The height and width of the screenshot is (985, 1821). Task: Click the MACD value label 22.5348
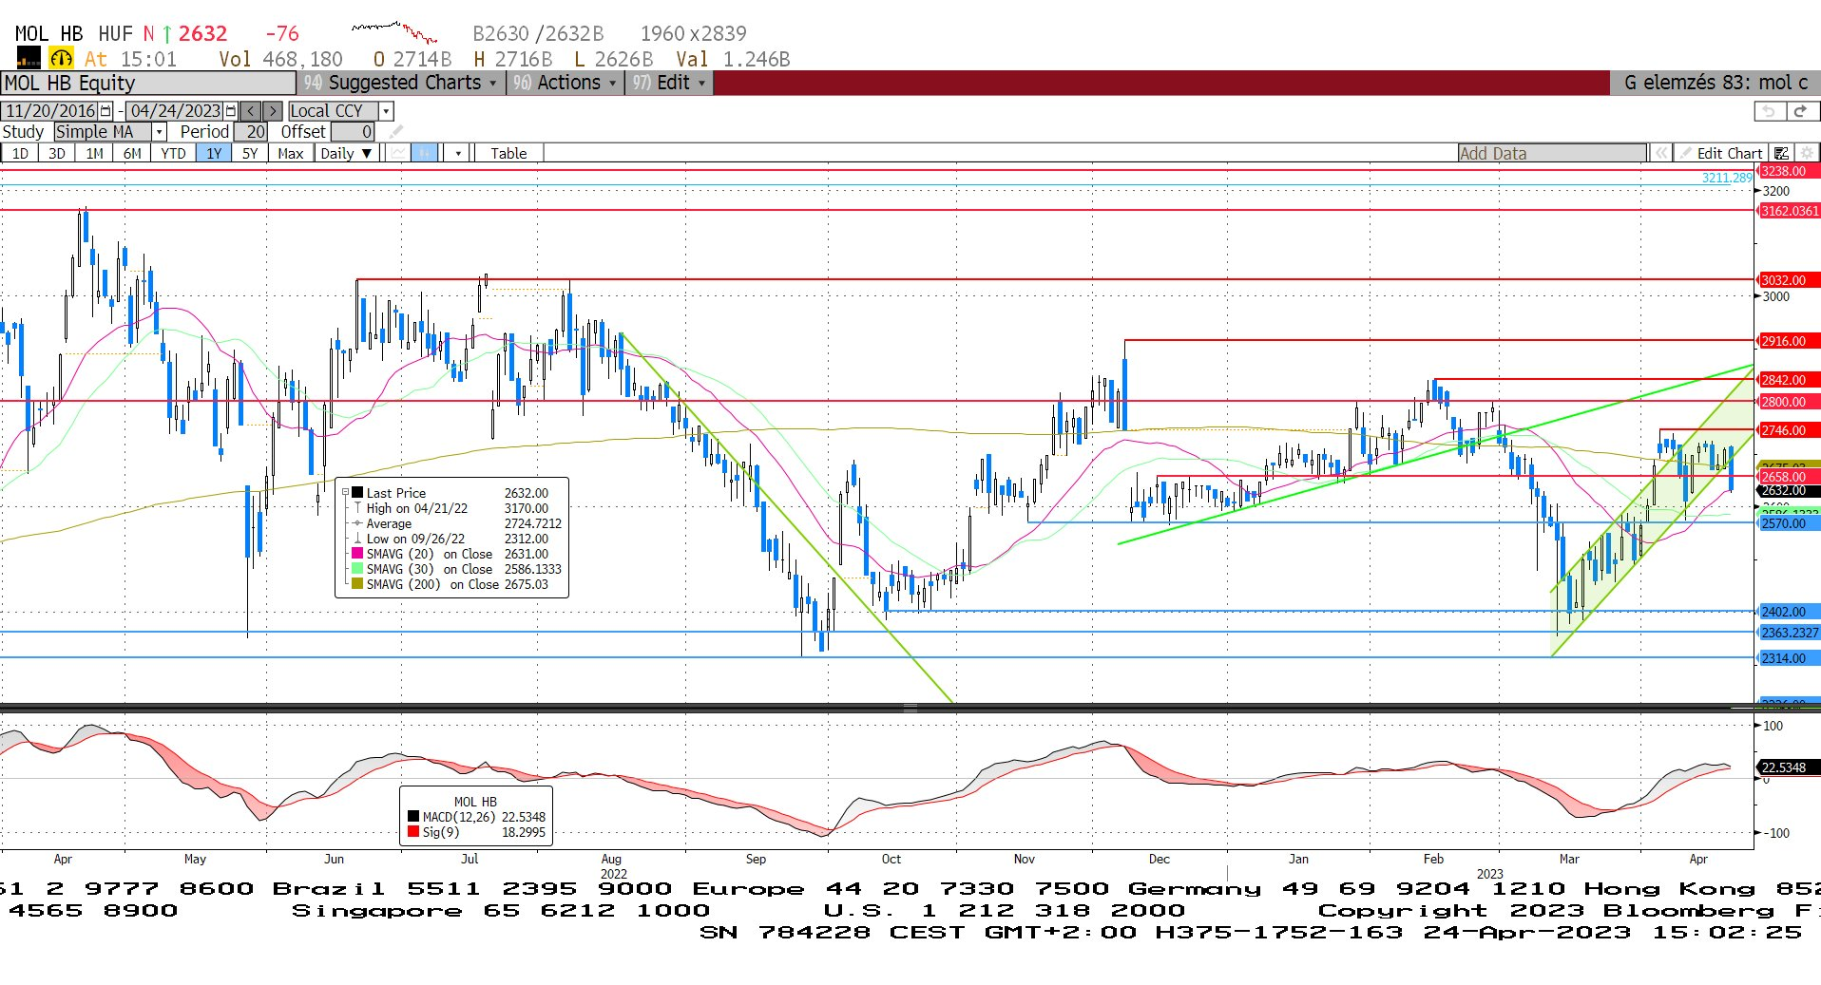point(1788,767)
